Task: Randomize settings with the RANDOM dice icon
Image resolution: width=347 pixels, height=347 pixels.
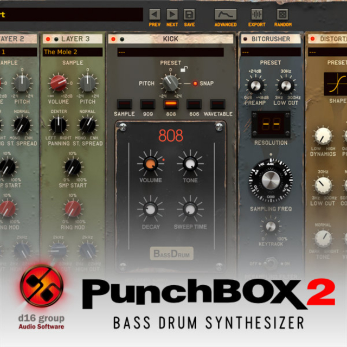Action: 282,15
